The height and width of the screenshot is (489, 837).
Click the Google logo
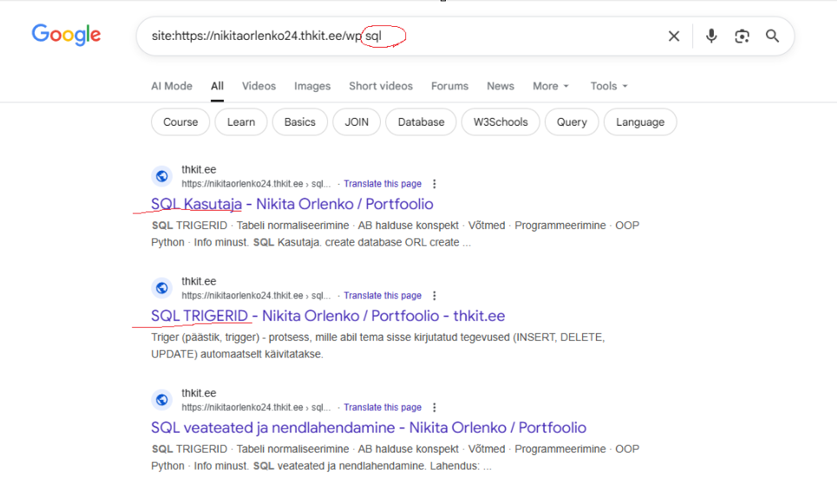tap(66, 35)
